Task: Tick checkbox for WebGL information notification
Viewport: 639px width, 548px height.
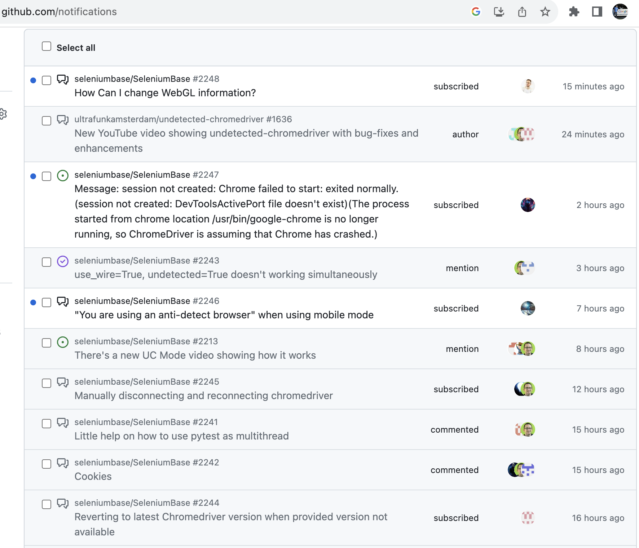Action: [x=47, y=80]
